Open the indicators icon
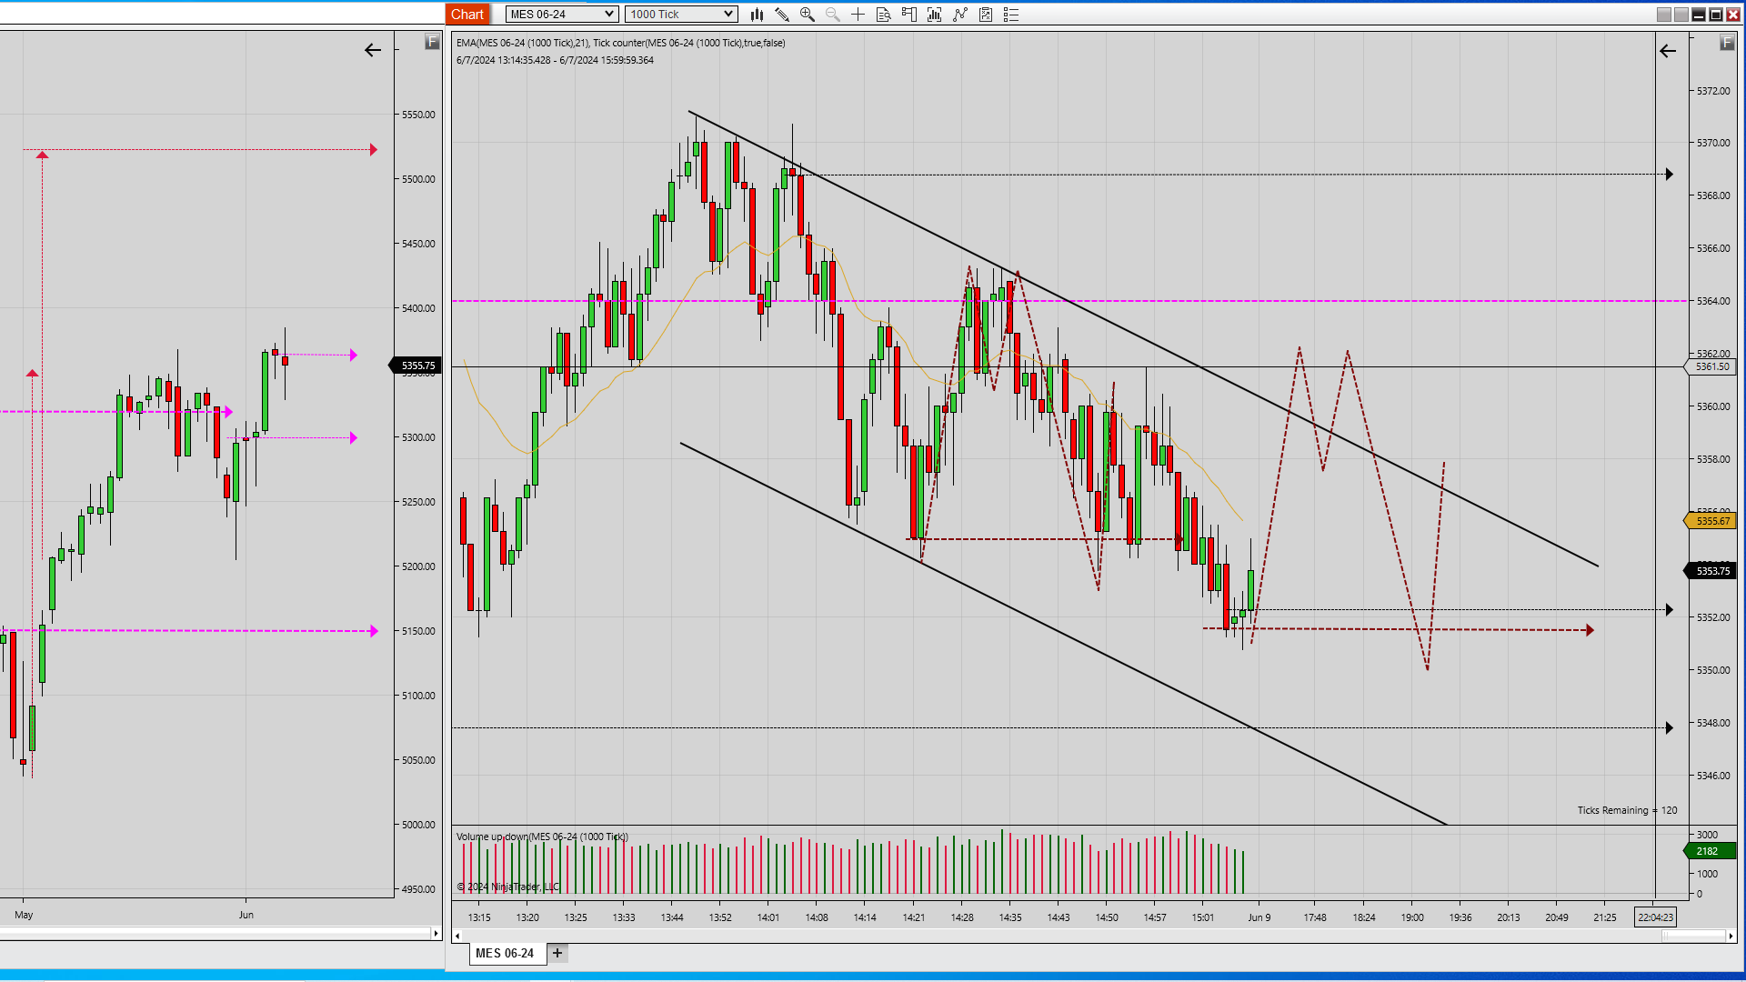Viewport: 1746px width, 982px height. point(934,15)
